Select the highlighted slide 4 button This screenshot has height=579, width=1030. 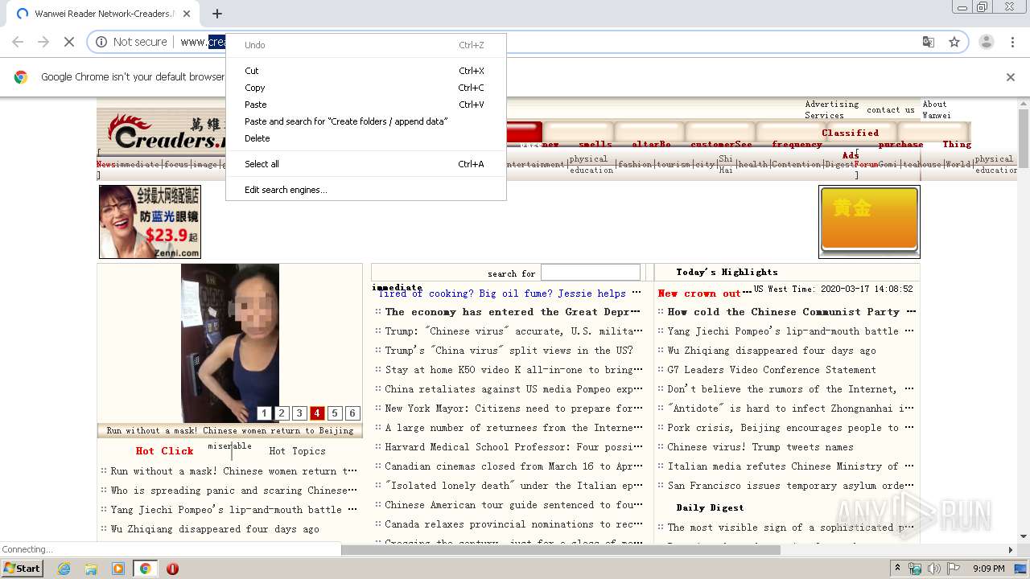pos(317,413)
